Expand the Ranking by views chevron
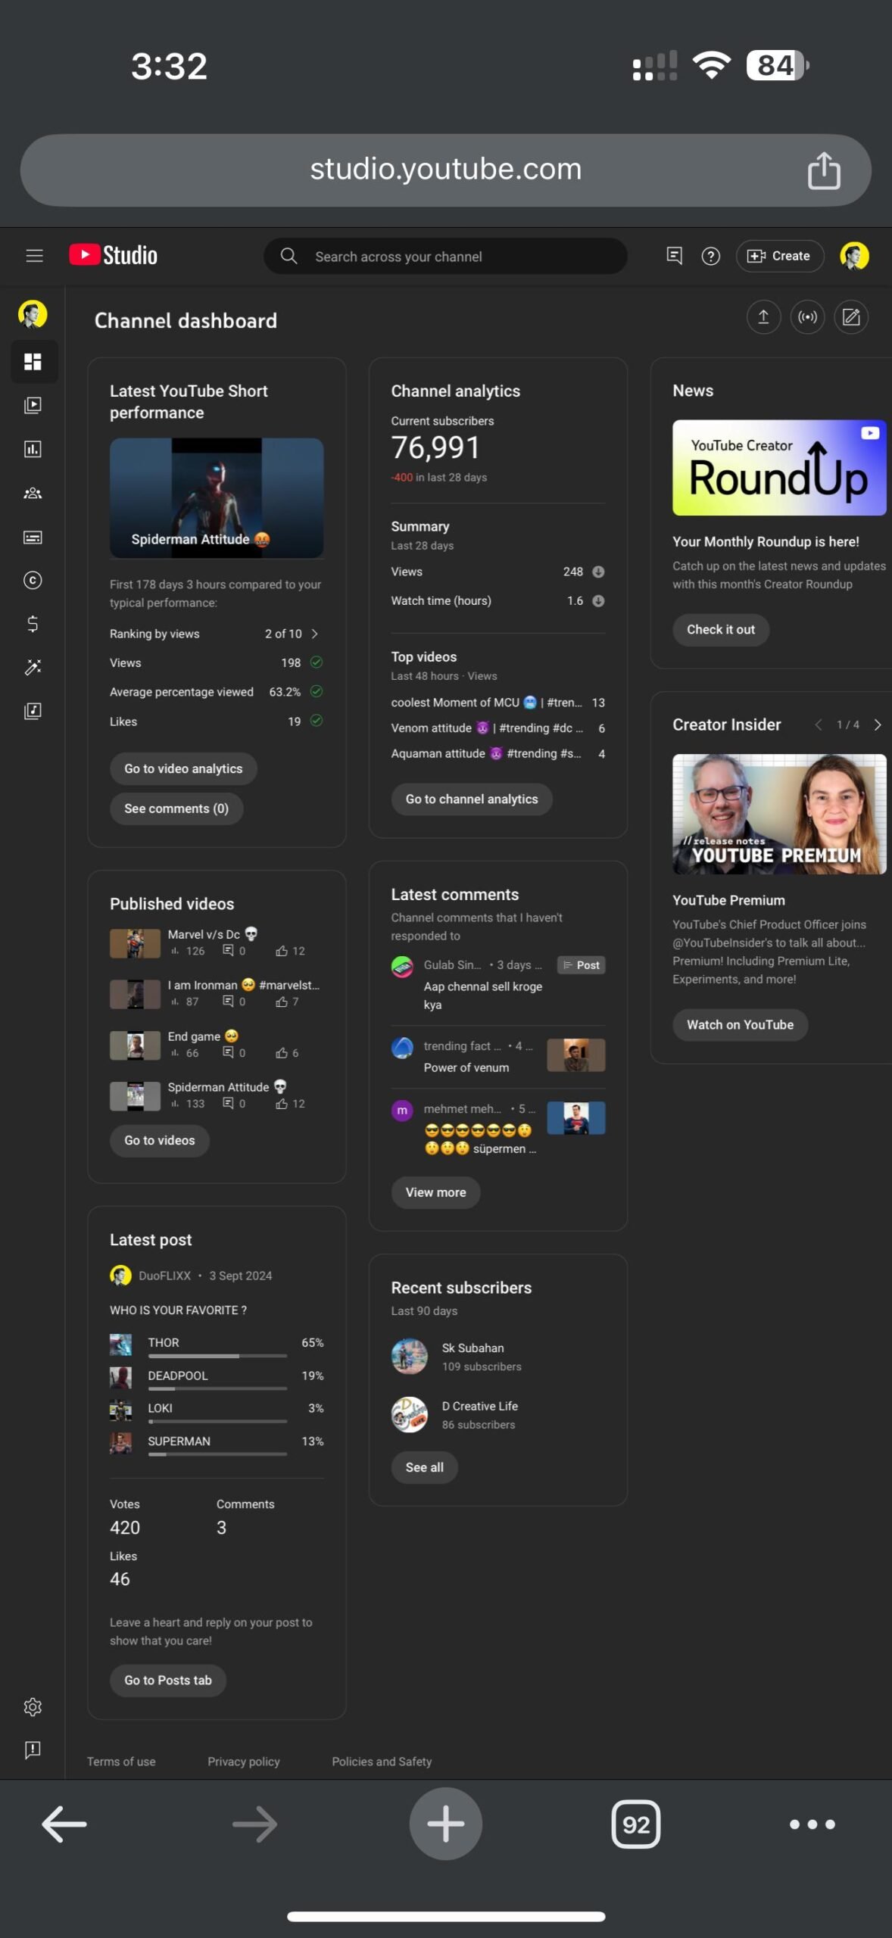Viewport: 892px width, 1938px height. [x=315, y=634]
